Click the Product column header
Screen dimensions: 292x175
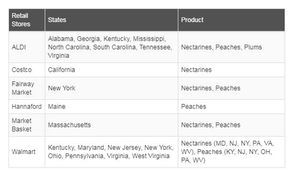point(231,20)
